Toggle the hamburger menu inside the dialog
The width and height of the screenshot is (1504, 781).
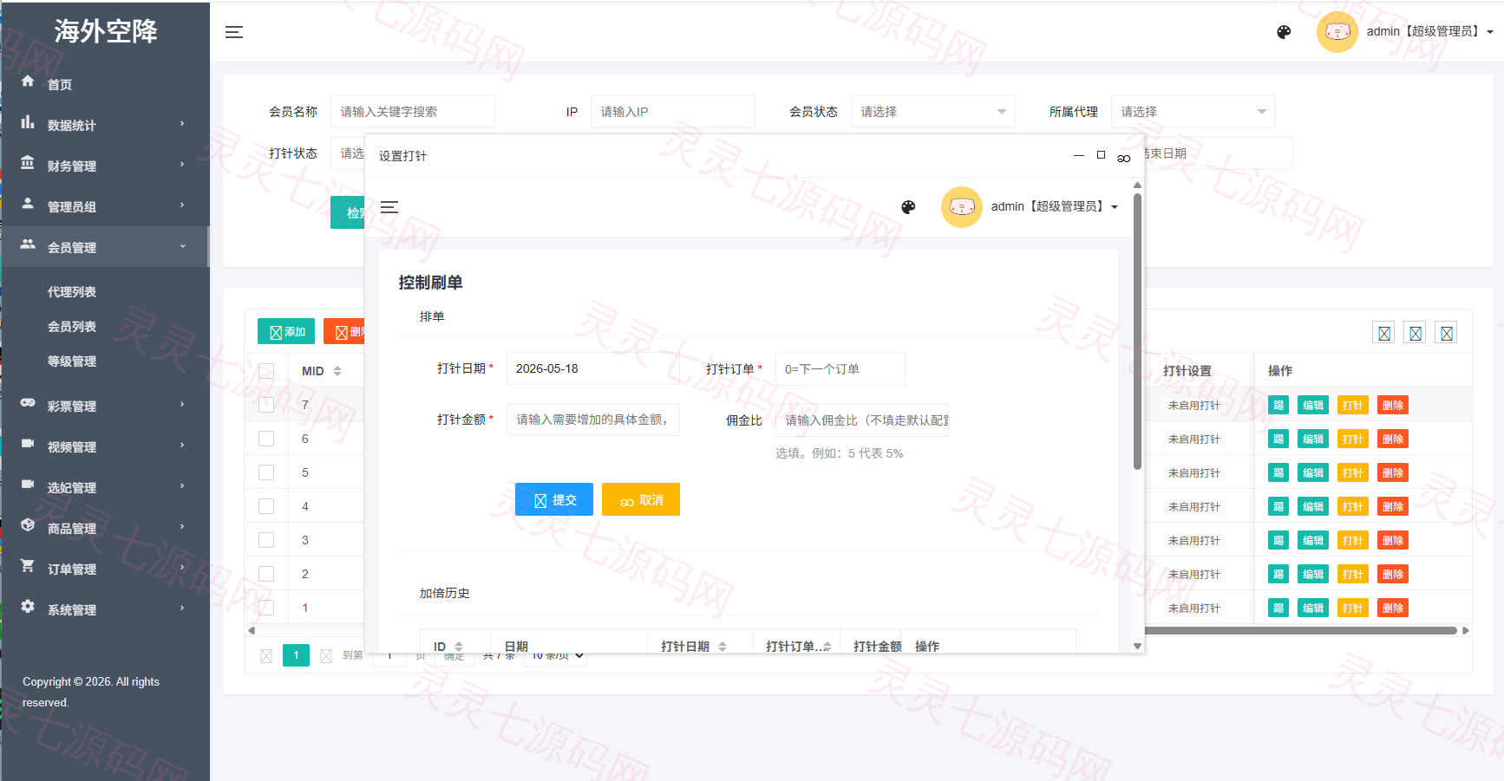(389, 207)
